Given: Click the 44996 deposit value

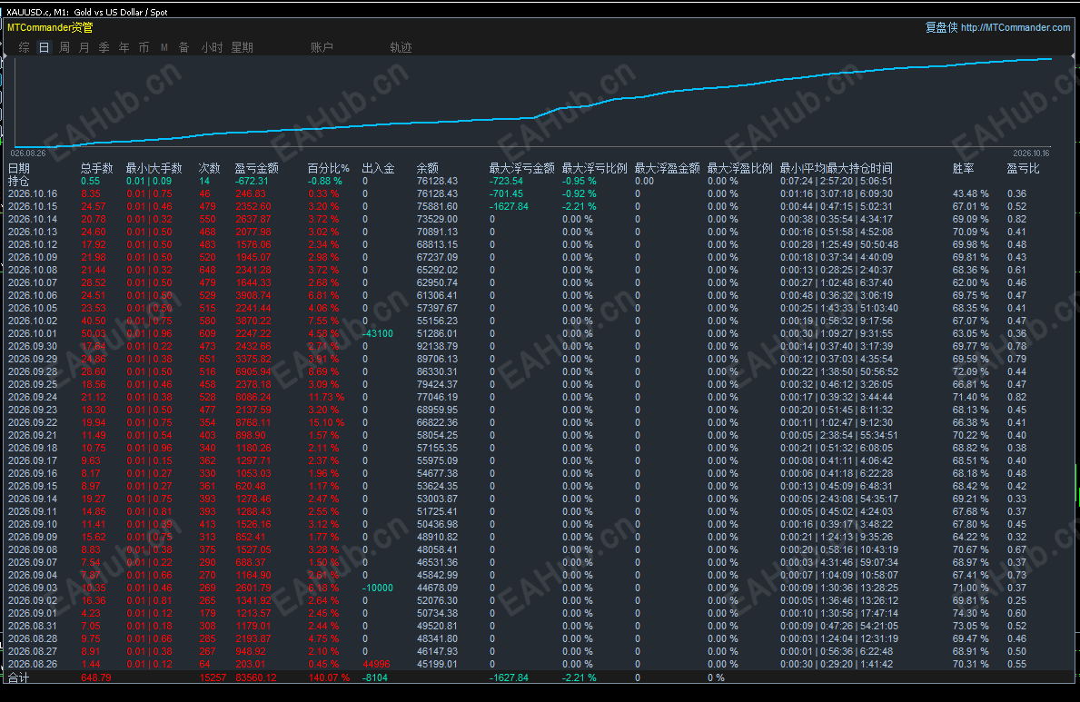Looking at the screenshot, I should point(376,664).
